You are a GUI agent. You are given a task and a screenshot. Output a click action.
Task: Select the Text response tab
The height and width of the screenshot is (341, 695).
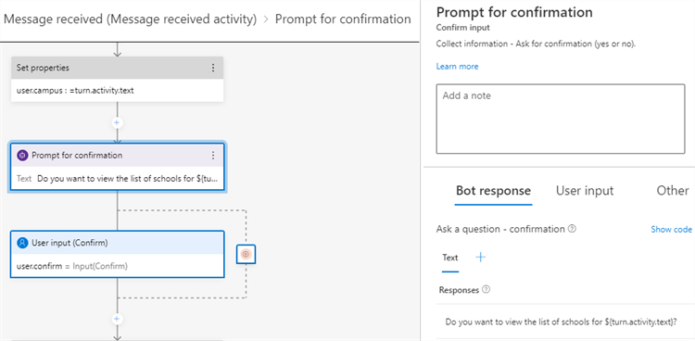click(x=449, y=258)
